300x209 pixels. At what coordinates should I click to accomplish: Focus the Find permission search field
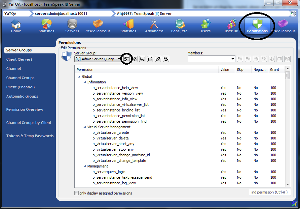(270, 192)
